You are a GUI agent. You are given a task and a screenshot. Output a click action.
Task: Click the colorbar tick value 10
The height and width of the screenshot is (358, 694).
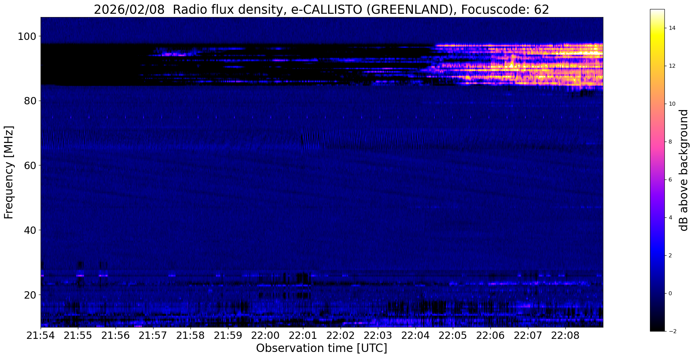672,104
